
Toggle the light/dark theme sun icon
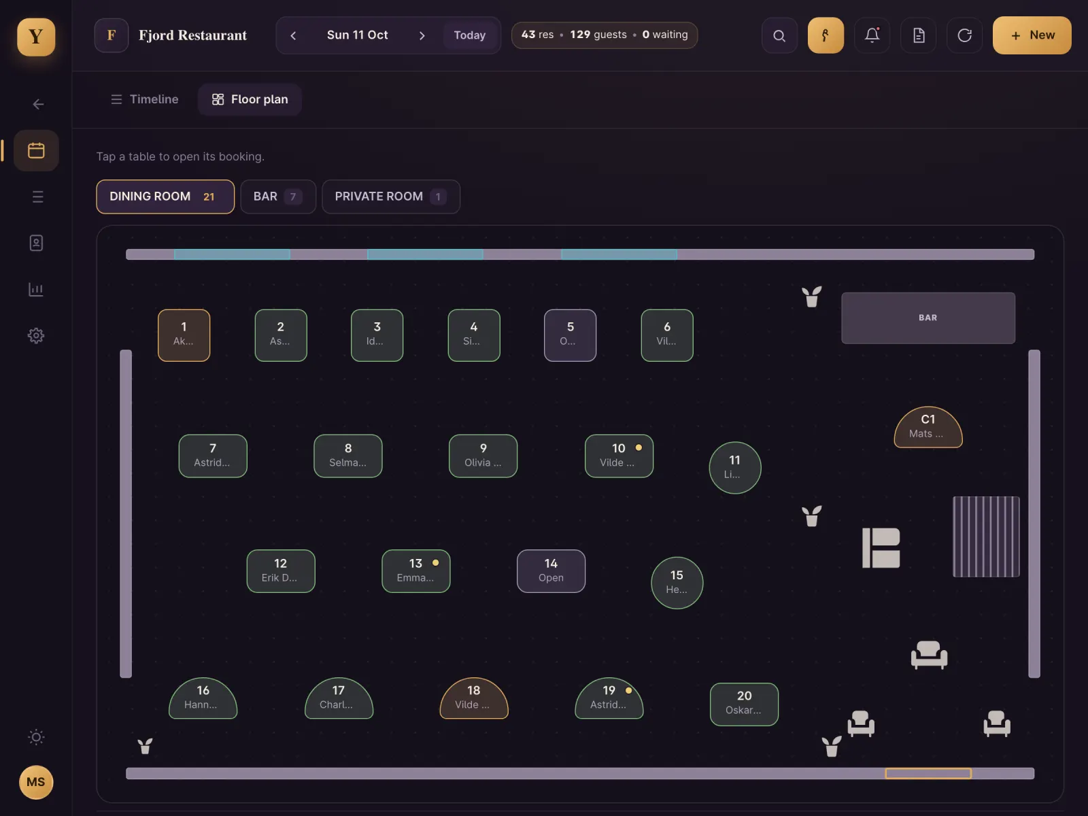(36, 737)
